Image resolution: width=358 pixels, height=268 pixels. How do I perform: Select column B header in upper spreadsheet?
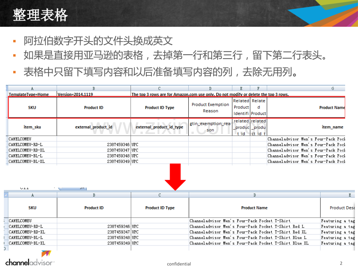(x=94, y=89)
